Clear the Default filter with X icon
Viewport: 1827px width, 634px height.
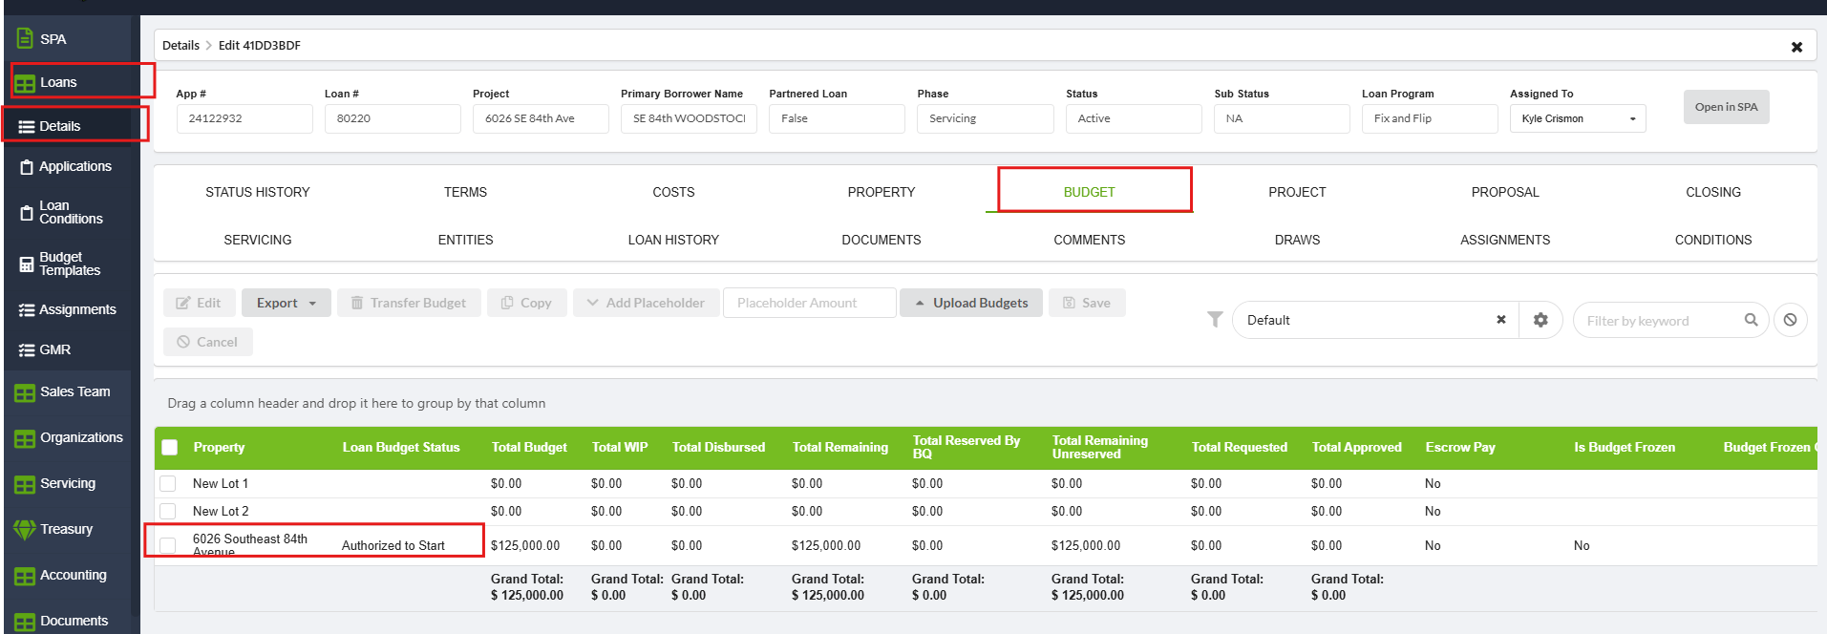[x=1500, y=320]
